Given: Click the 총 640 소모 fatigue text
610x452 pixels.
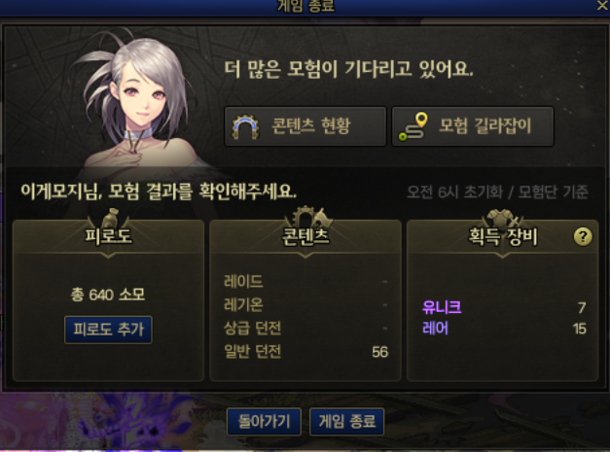Looking at the screenshot, I should [x=108, y=295].
